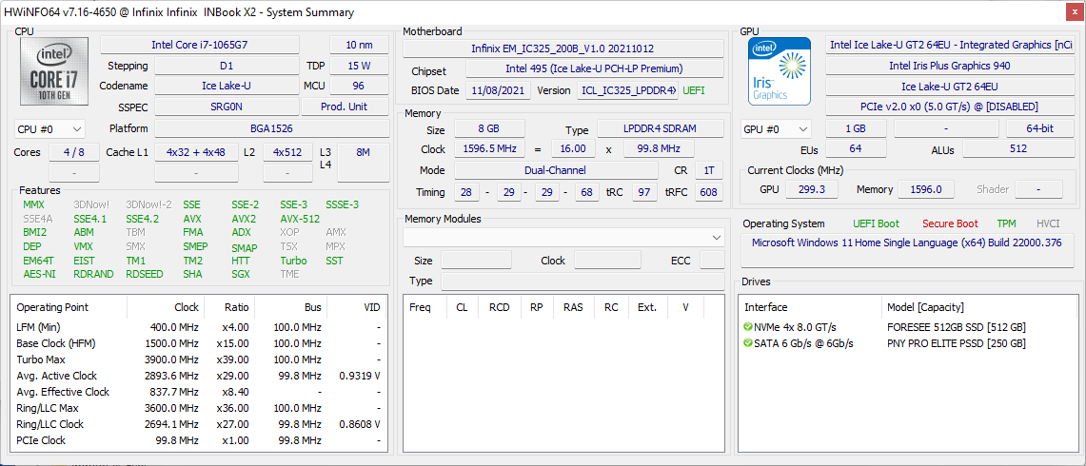Click the Infinix EM_IC325 motherboard name field
The height and width of the screenshot is (466, 1086).
563,49
